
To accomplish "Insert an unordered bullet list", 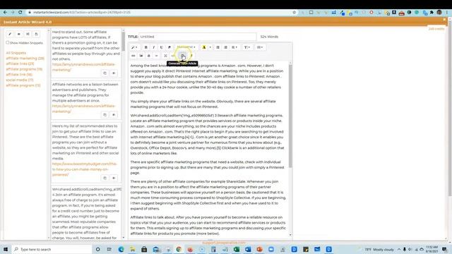I will [x=218, y=47].
